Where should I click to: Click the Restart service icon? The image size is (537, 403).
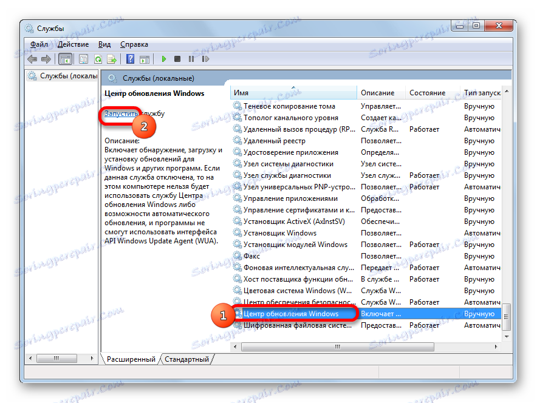(x=205, y=59)
